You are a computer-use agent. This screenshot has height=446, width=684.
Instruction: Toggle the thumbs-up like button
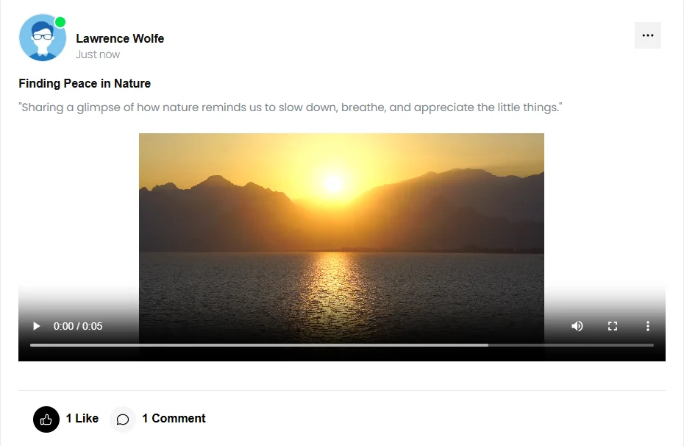[x=46, y=420]
